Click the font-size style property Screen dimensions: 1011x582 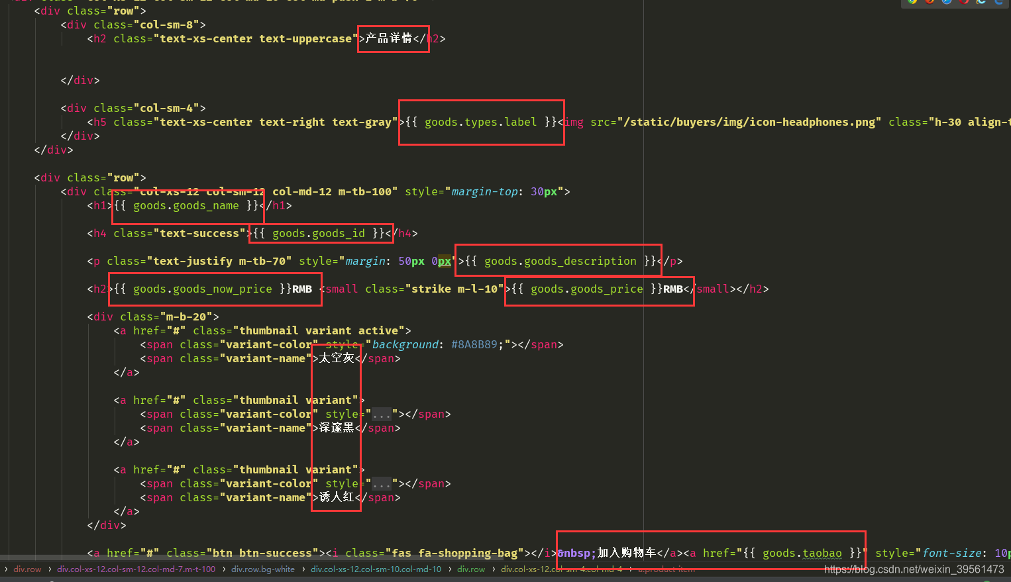pos(951,554)
